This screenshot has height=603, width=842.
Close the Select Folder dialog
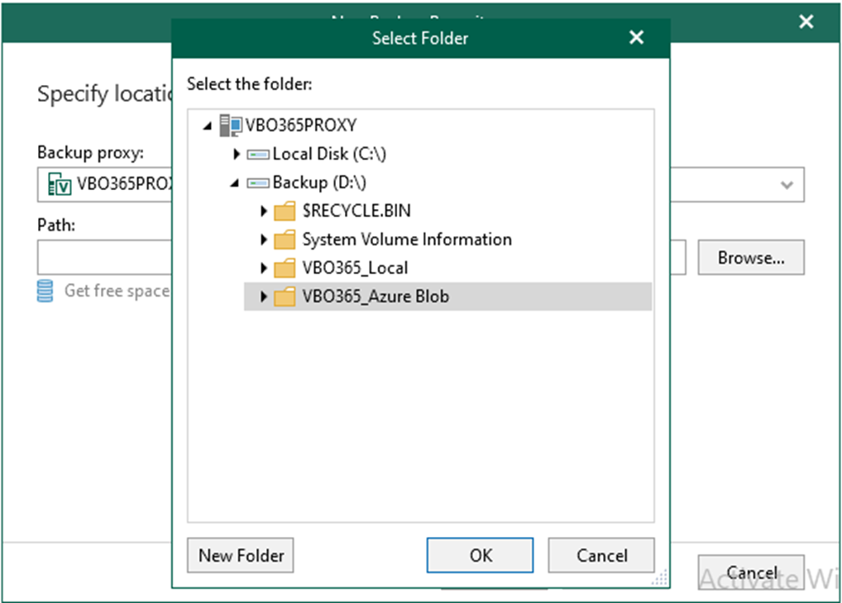tap(636, 37)
